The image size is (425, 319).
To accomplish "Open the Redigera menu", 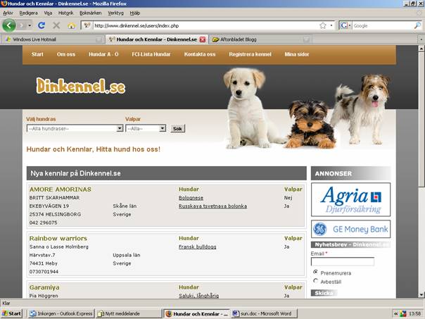I will [x=28, y=13].
